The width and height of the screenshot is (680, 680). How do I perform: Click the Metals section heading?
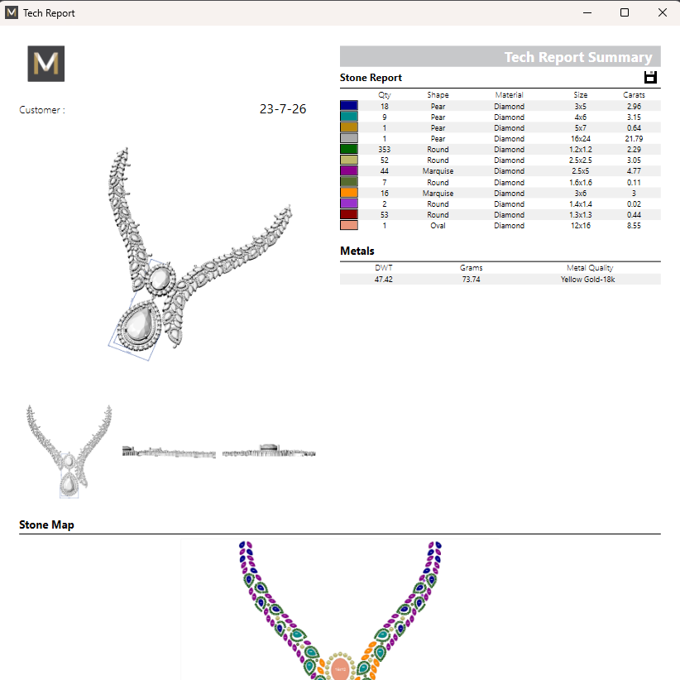pyautogui.click(x=357, y=251)
